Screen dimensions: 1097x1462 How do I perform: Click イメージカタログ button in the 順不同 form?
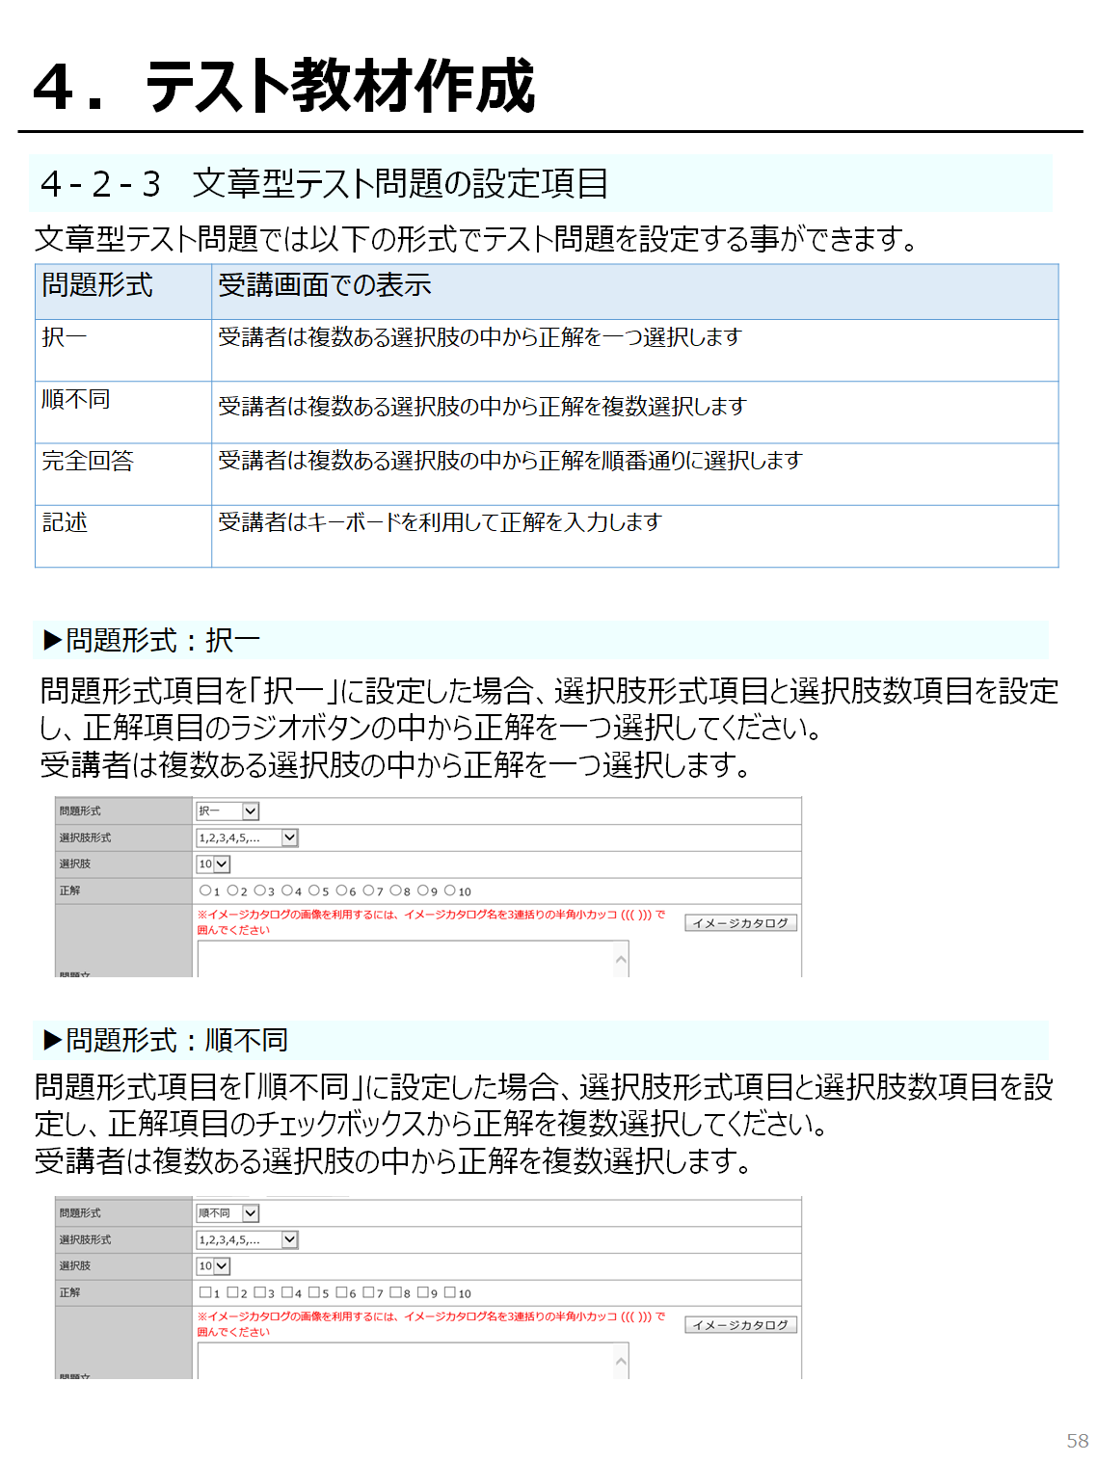point(740,1325)
